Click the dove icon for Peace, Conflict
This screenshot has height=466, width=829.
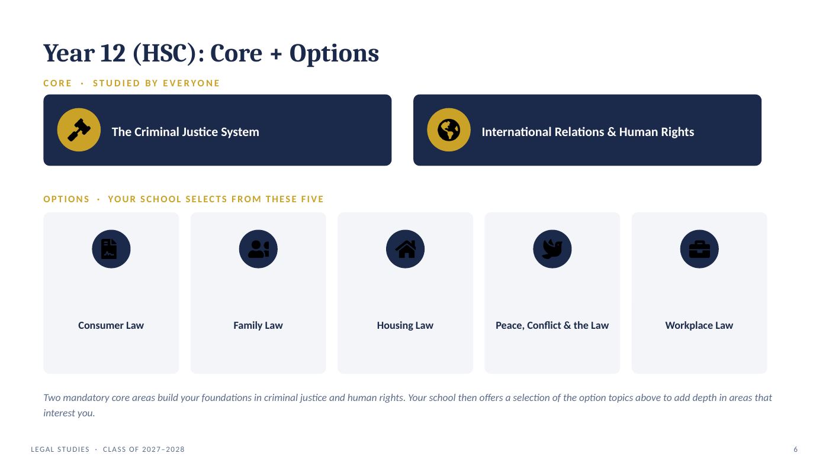point(552,249)
